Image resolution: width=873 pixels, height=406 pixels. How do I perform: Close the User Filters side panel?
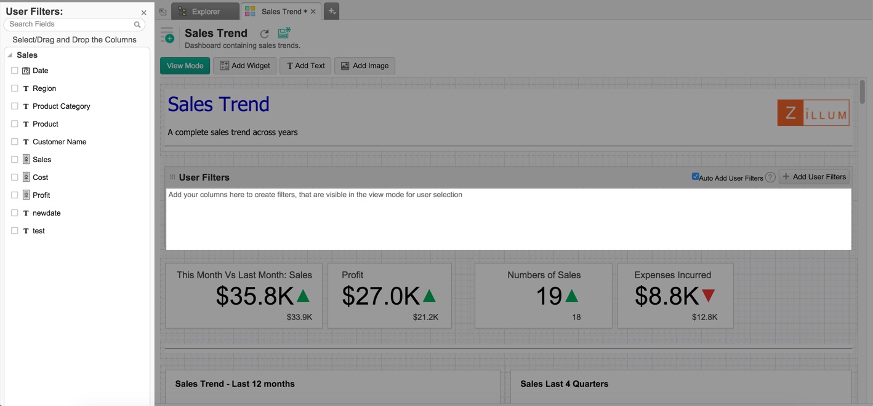click(143, 12)
